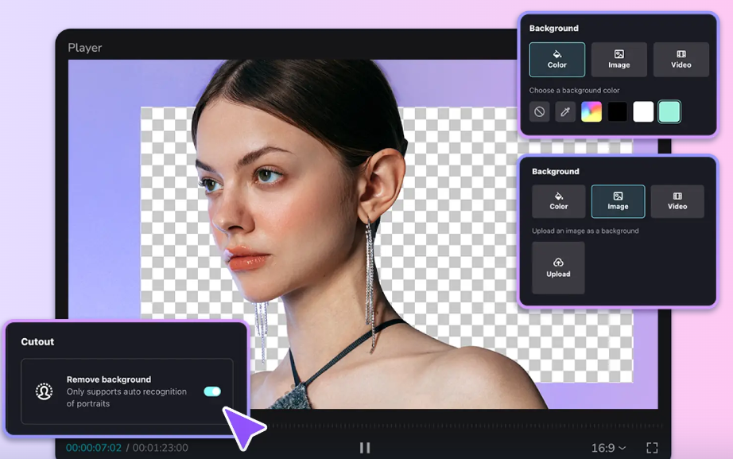Open the rainbow custom color picker
Screen dimensions: 733x463
pos(591,112)
